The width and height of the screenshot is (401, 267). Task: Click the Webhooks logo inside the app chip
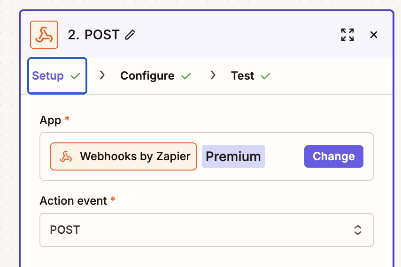tap(66, 156)
